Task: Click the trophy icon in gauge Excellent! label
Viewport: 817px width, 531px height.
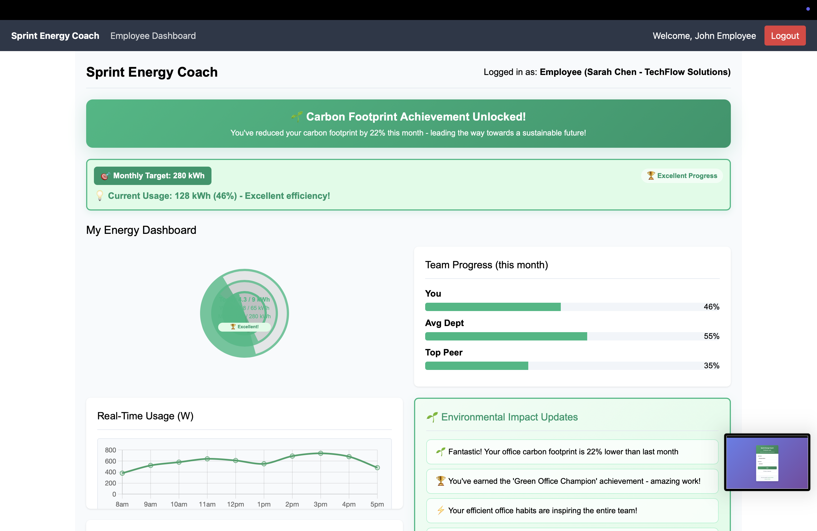Action: tap(233, 327)
